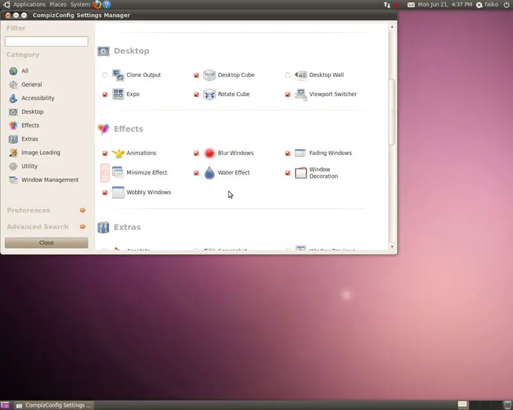Enable the Clone Output checkbox

click(x=105, y=75)
